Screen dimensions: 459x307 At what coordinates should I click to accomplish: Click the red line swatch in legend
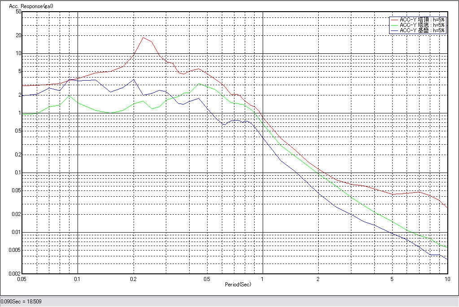point(394,20)
